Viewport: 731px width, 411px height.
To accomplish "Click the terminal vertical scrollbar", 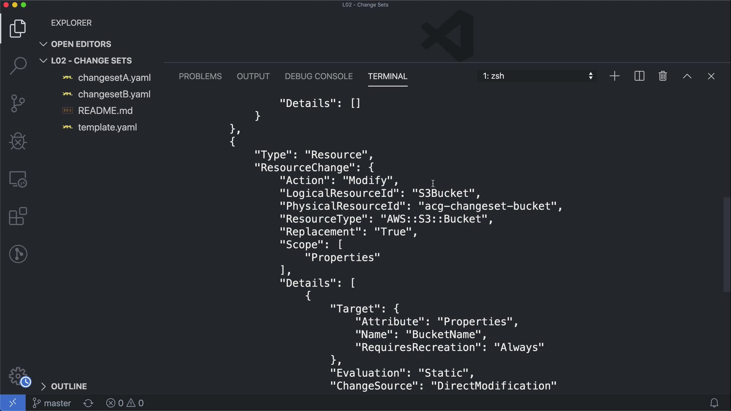I will click(x=726, y=244).
